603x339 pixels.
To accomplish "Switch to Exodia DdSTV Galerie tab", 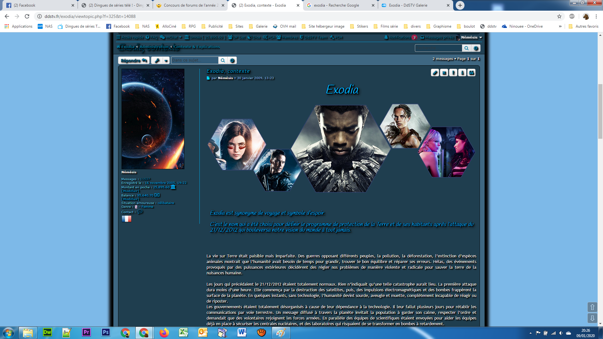I will 416,5.
